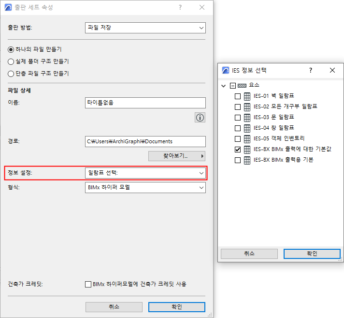Select IES-01 벽 일람표 row text
This screenshot has width=344, height=318.
pos(274,96)
